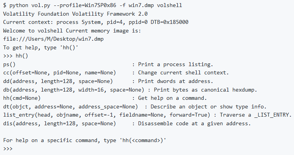The height and width of the screenshot is (155, 294).
Task: Click 'Volatility Foundation Volatility Framework 2.0' line
Action: [75, 14]
